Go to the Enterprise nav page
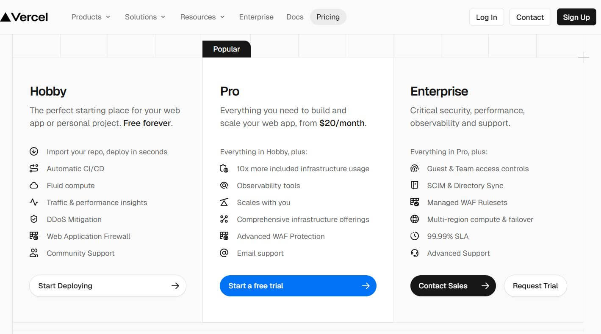The image size is (601, 334). click(x=256, y=17)
